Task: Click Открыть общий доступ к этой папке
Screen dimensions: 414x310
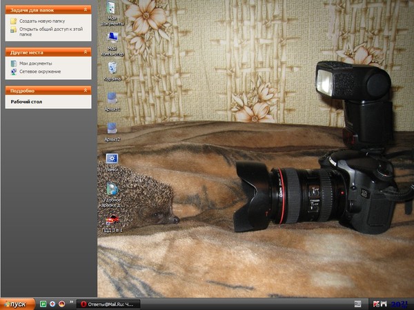Action: tap(51, 32)
